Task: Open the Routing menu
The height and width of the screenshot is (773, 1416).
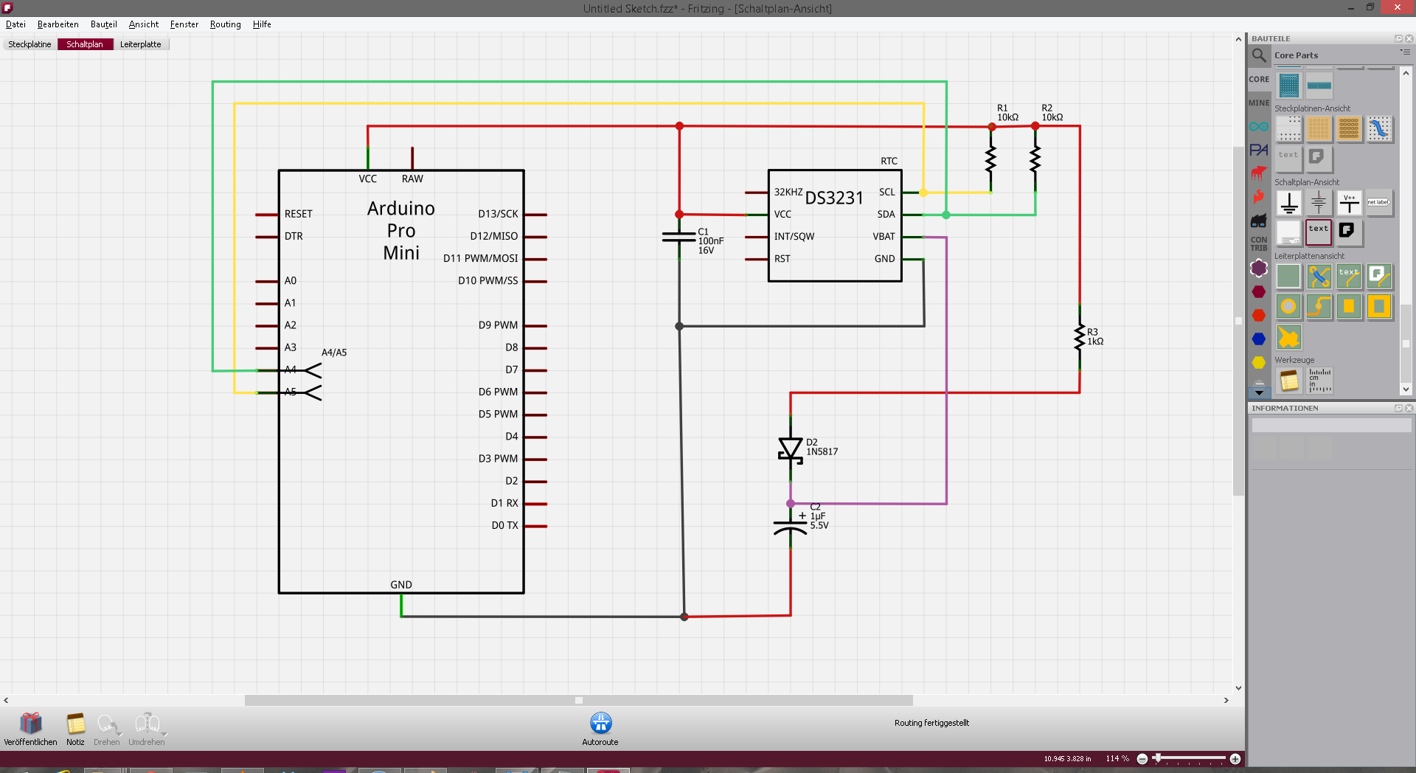Action: (x=226, y=24)
